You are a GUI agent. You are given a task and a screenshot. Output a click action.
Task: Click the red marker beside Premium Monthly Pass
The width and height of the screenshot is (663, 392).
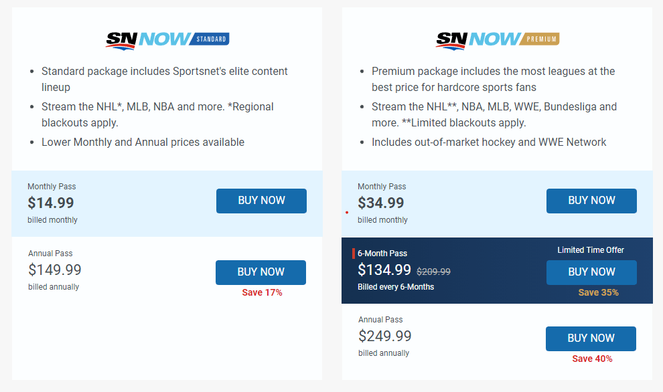point(347,212)
